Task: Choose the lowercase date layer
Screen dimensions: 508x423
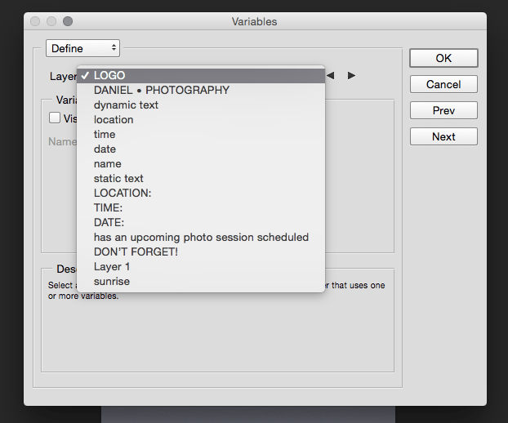Action: [105, 149]
